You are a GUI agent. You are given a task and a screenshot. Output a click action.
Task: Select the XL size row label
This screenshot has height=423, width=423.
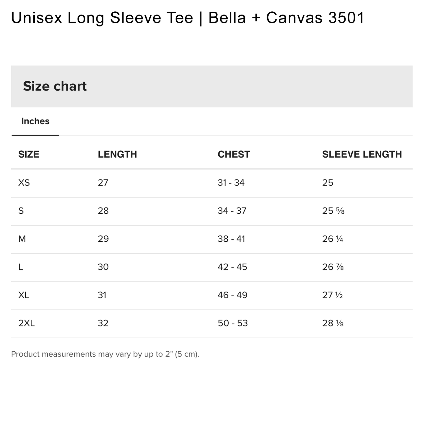(x=24, y=295)
